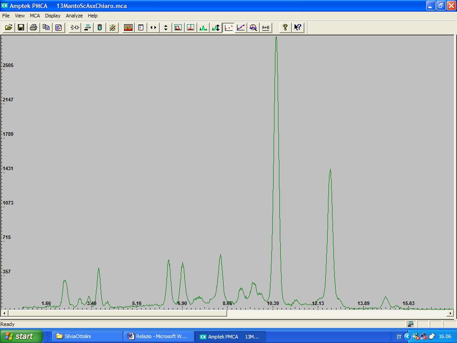Screen dimensions: 457x343
Task: Click the Open file folder icon
Action: (x=9, y=27)
